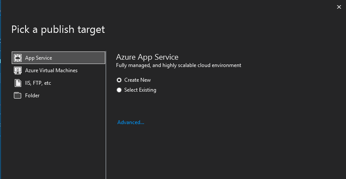Click the Azure App Service heading

(x=147, y=57)
